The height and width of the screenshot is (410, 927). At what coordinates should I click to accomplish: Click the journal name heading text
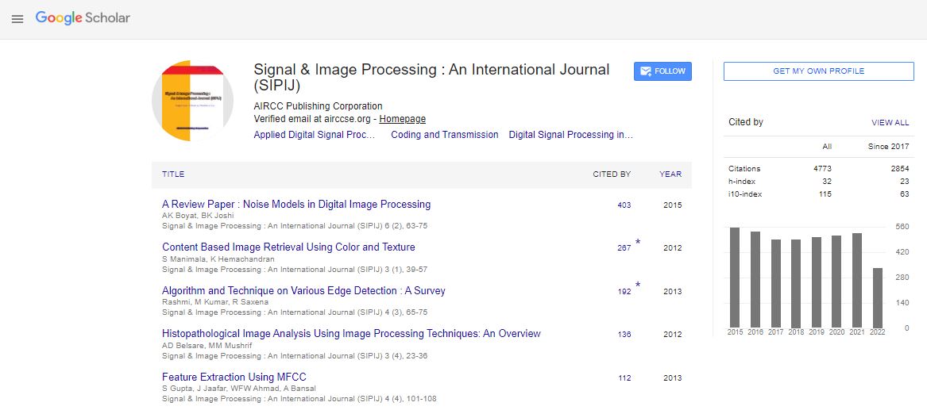pos(431,77)
